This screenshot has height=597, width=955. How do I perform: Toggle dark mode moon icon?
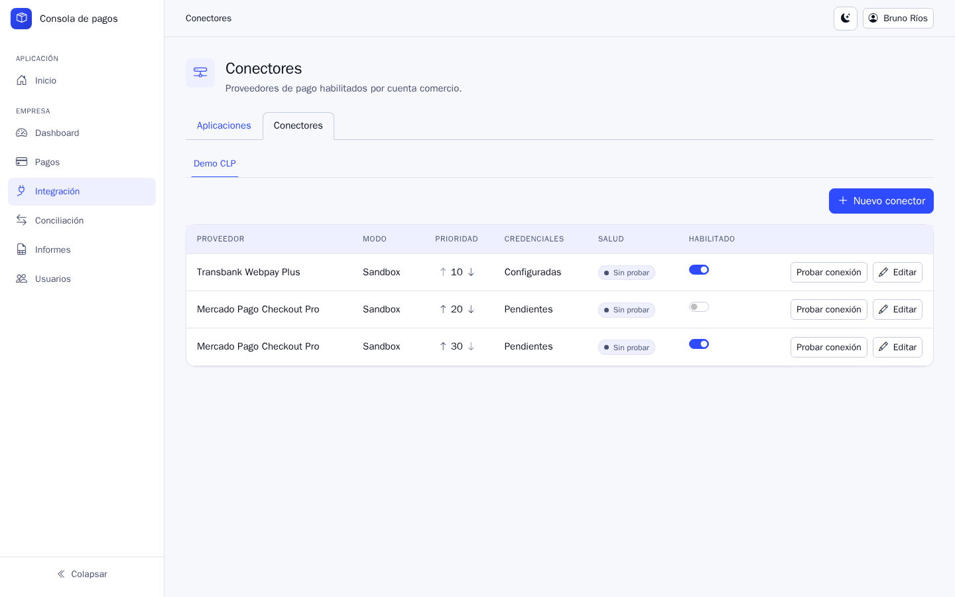pyautogui.click(x=846, y=19)
